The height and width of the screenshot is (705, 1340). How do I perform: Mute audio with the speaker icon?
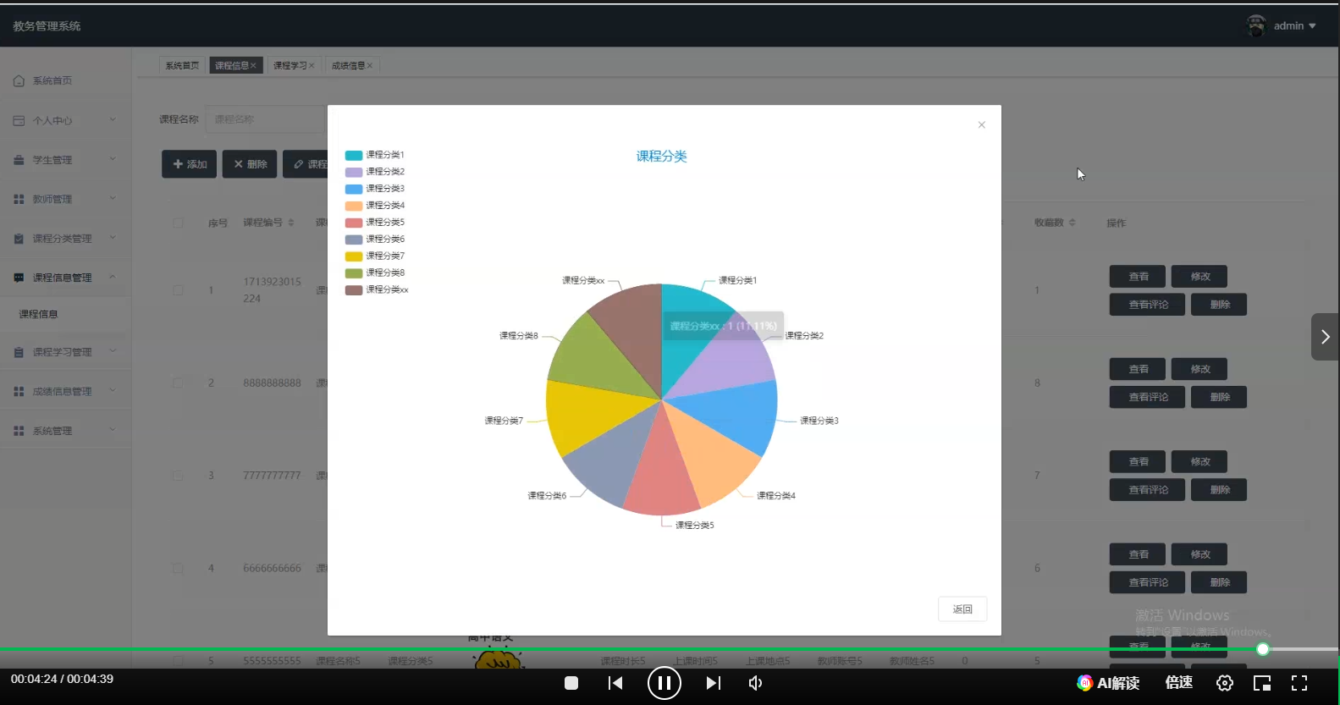756,683
